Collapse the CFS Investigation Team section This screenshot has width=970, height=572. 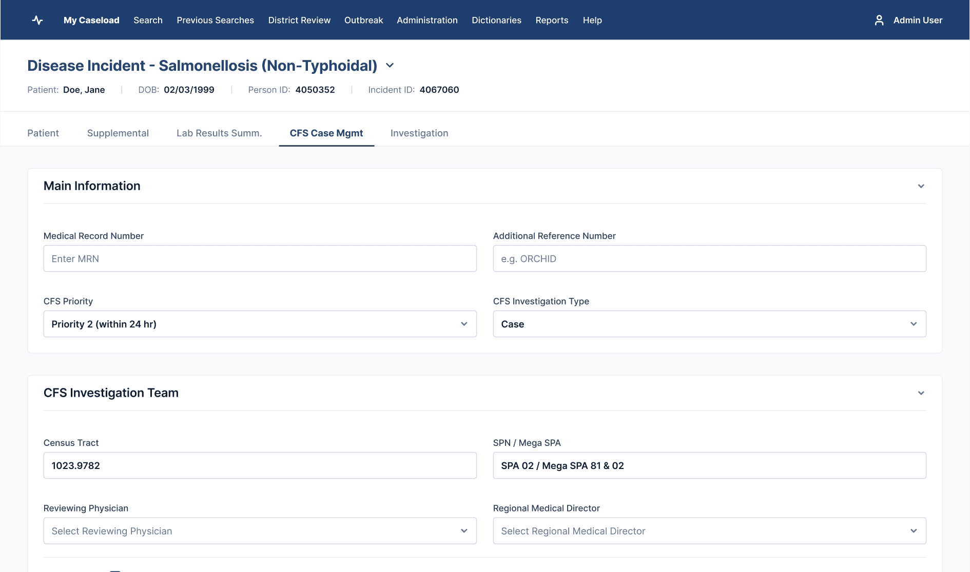(921, 393)
